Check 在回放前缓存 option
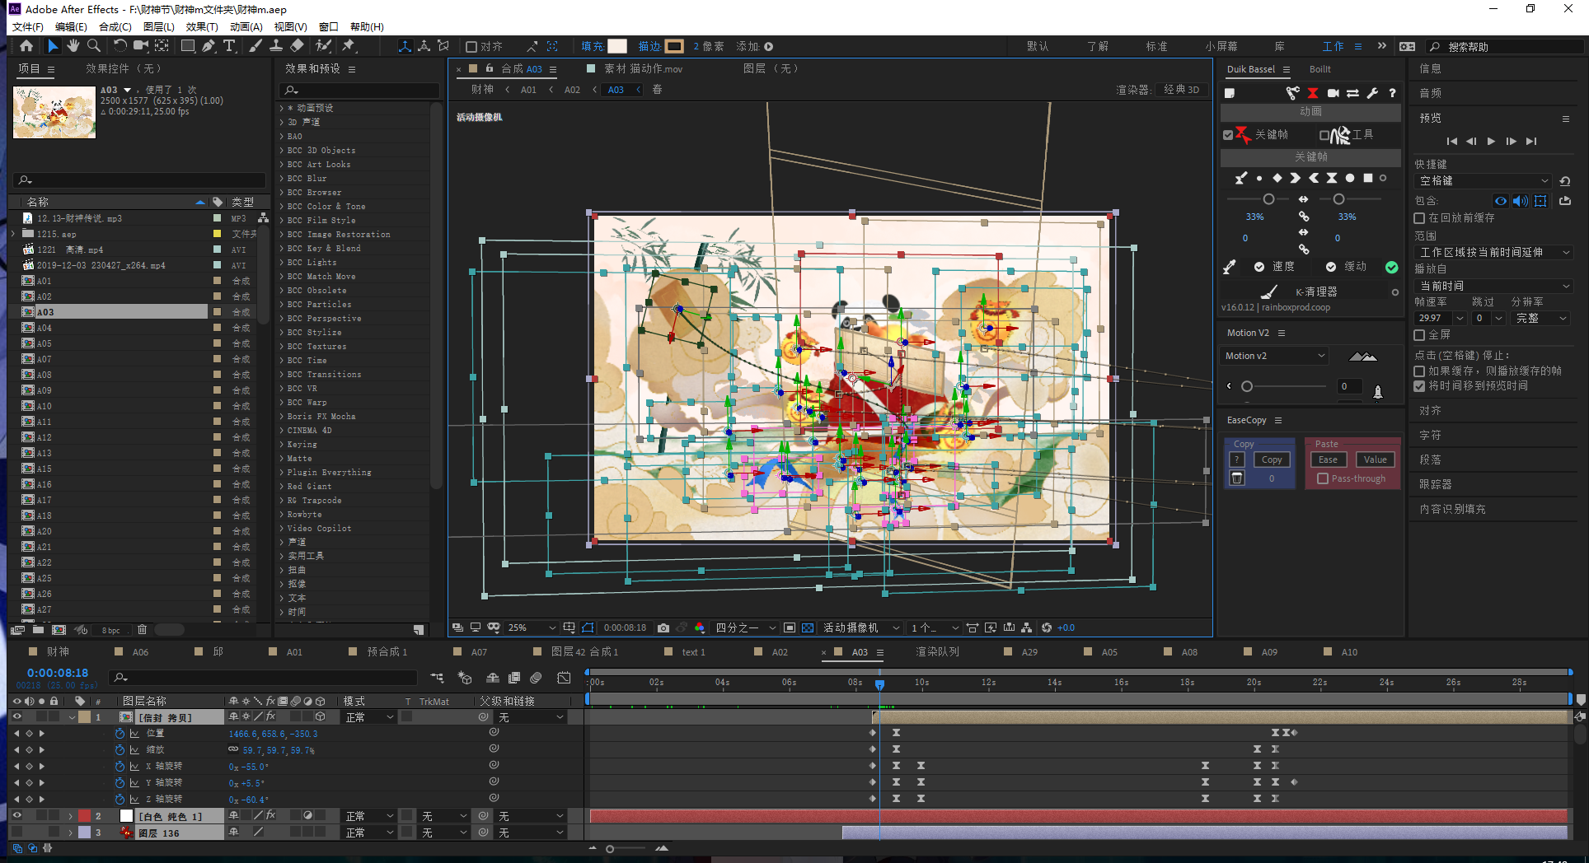 pyautogui.click(x=1419, y=218)
